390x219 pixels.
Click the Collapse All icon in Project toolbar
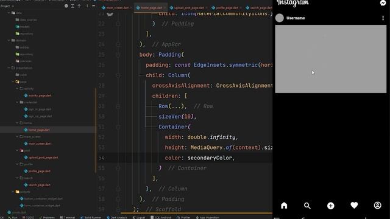click(x=79, y=6)
